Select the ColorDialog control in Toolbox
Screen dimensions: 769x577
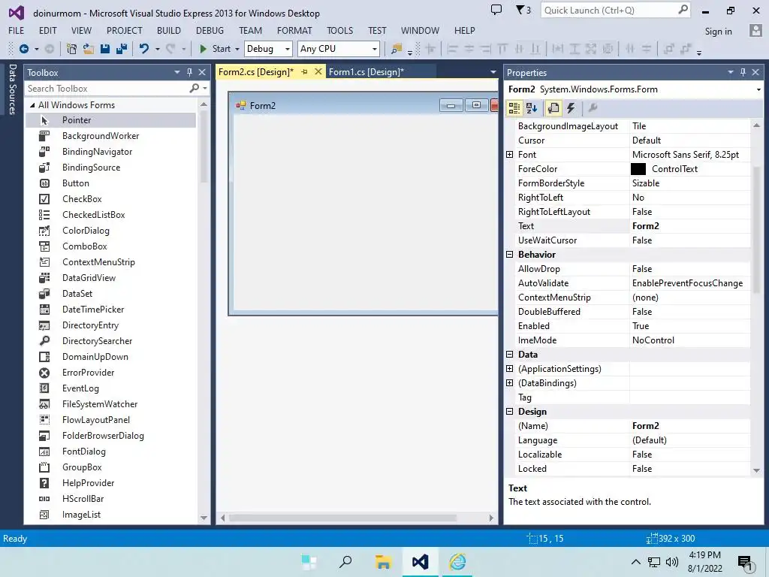111,231
